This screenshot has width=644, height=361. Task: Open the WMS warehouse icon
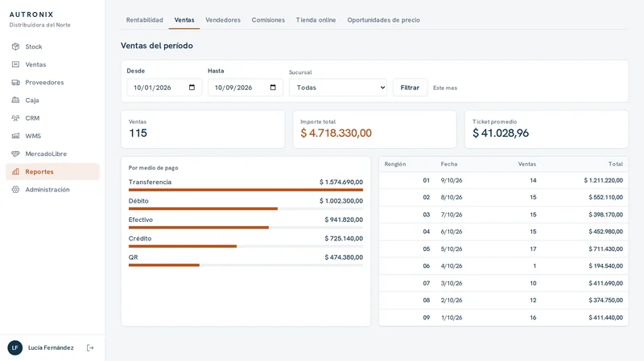pos(15,136)
